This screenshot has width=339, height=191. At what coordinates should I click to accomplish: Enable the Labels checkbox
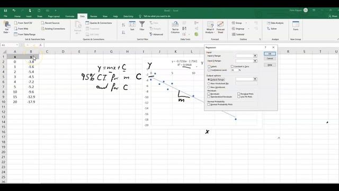[209, 66]
